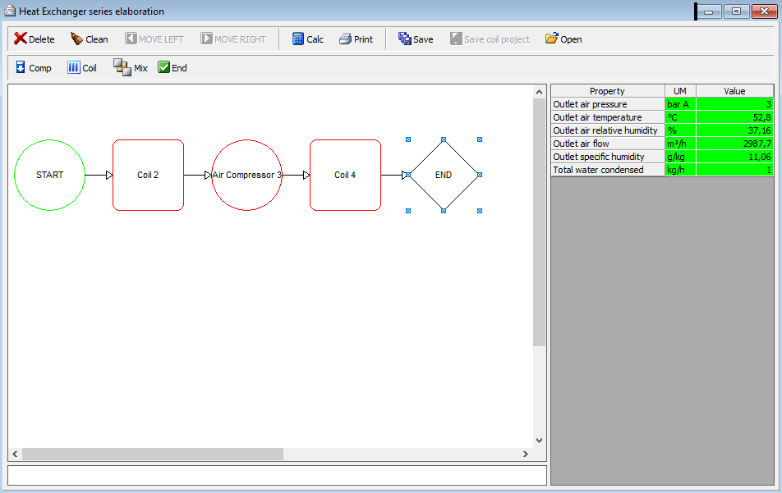Click the MOVE LEFT arrow icon

tap(131, 39)
